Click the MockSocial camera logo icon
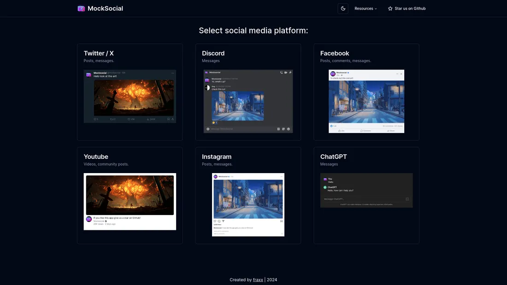507x285 pixels. click(x=81, y=9)
